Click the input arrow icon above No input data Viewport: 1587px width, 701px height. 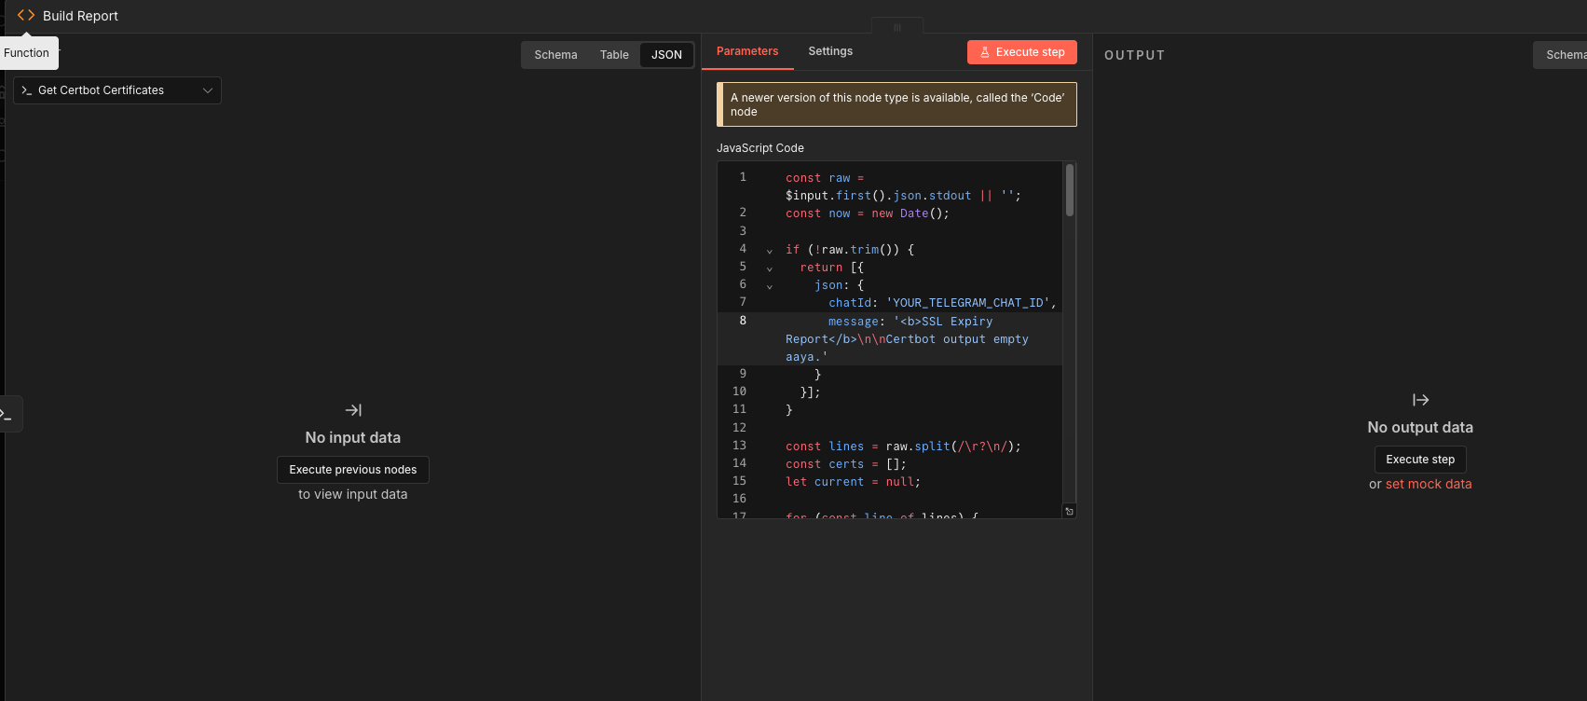pos(353,410)
